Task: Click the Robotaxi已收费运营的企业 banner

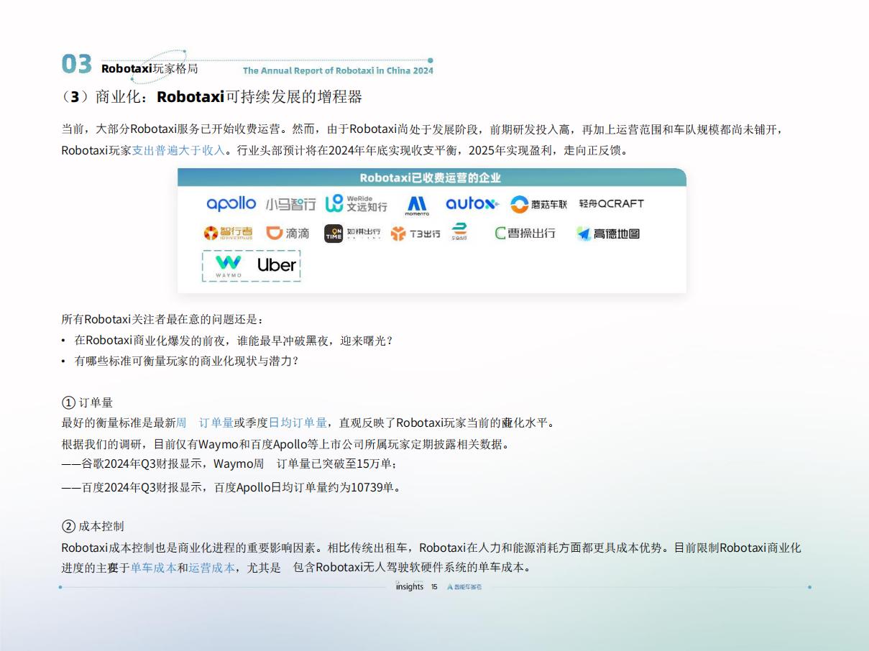Action: point(431,177)
